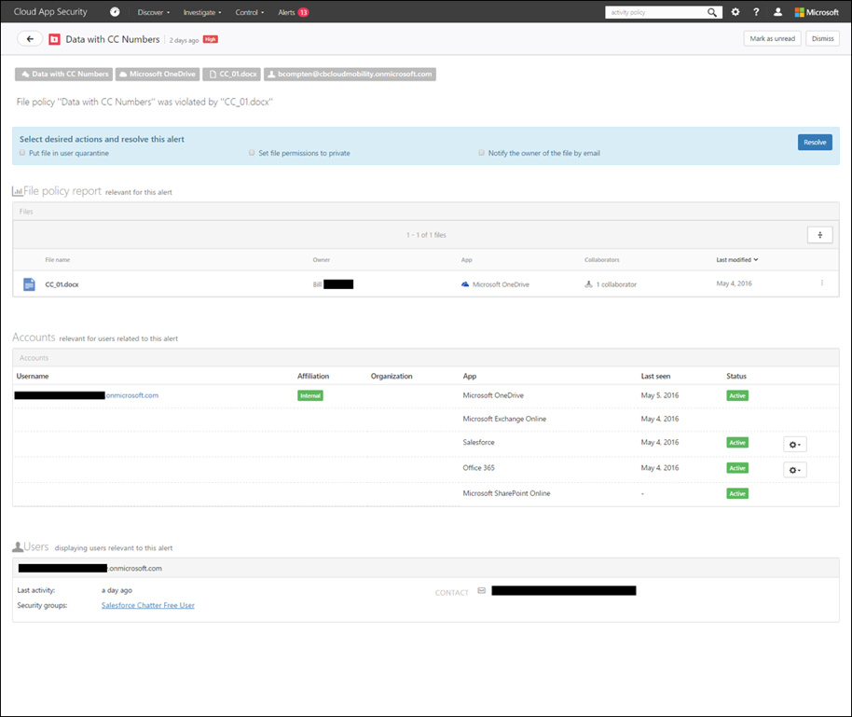Screen dimensions: 852x717
Task: Click Microsoft Exchange Online in the Accounts table
Action: click(504, 420)
